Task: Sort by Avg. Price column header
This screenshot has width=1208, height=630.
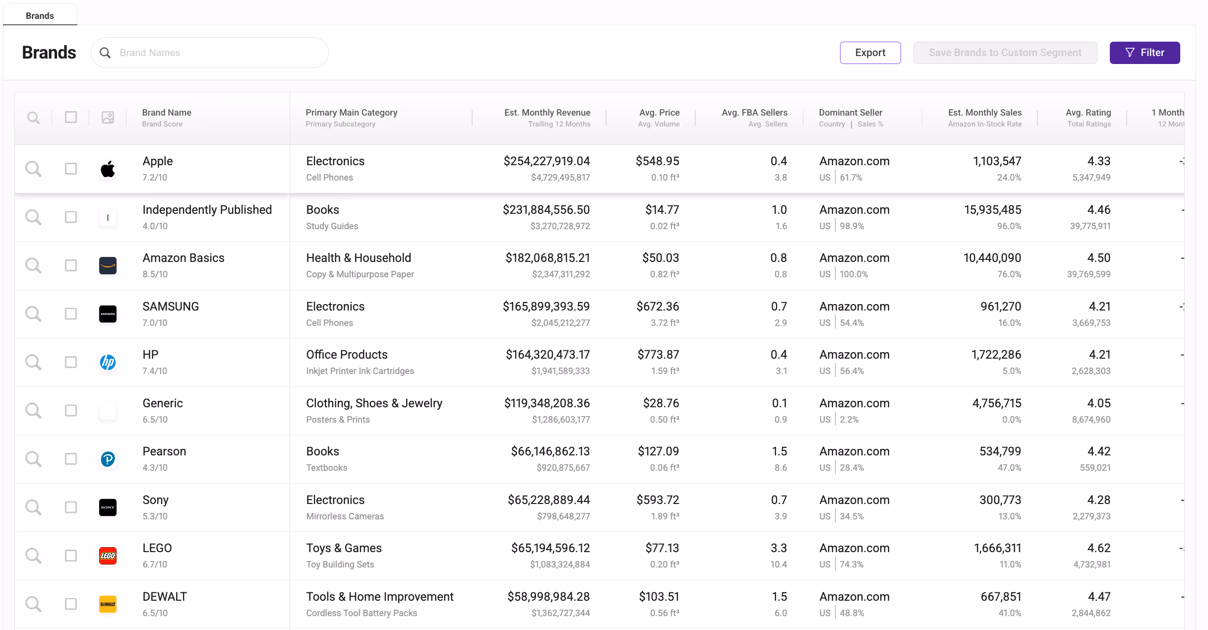Action: click(659, 113)
